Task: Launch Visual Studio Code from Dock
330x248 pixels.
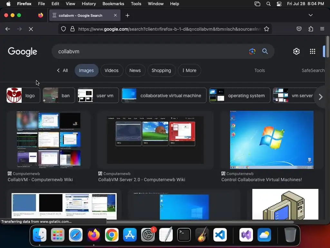Action: 220,235
